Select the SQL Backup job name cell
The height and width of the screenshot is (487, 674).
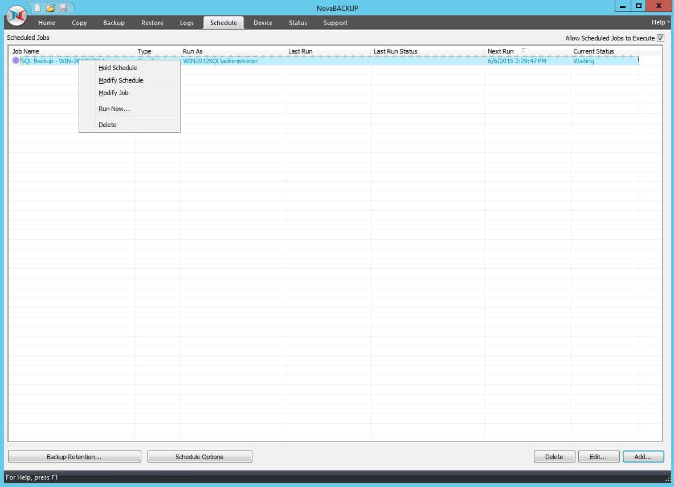[50, 61]
